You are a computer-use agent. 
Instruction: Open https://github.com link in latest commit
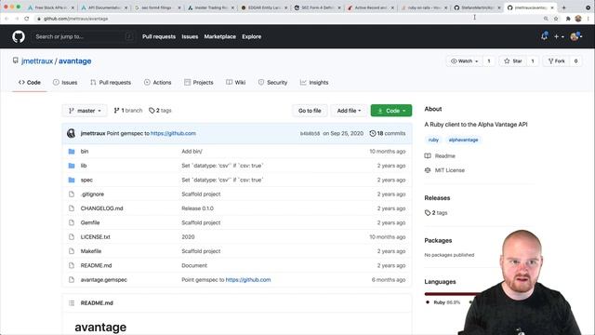pyautogui.click(x=173, y=133)
